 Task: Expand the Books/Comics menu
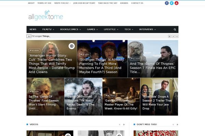click(70, 30)
